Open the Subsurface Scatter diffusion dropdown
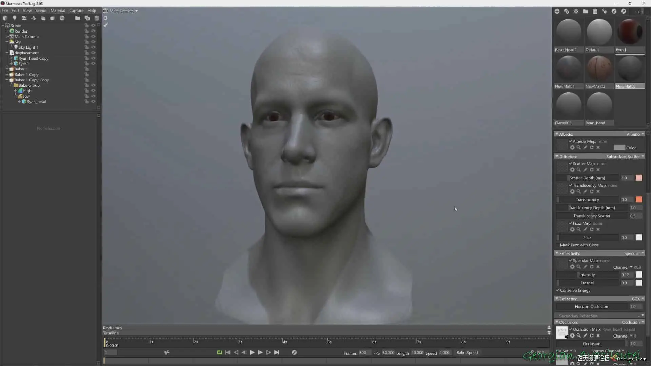Viewport: 651px width, 366px height. pyautogui.click(x=625, y=157)
